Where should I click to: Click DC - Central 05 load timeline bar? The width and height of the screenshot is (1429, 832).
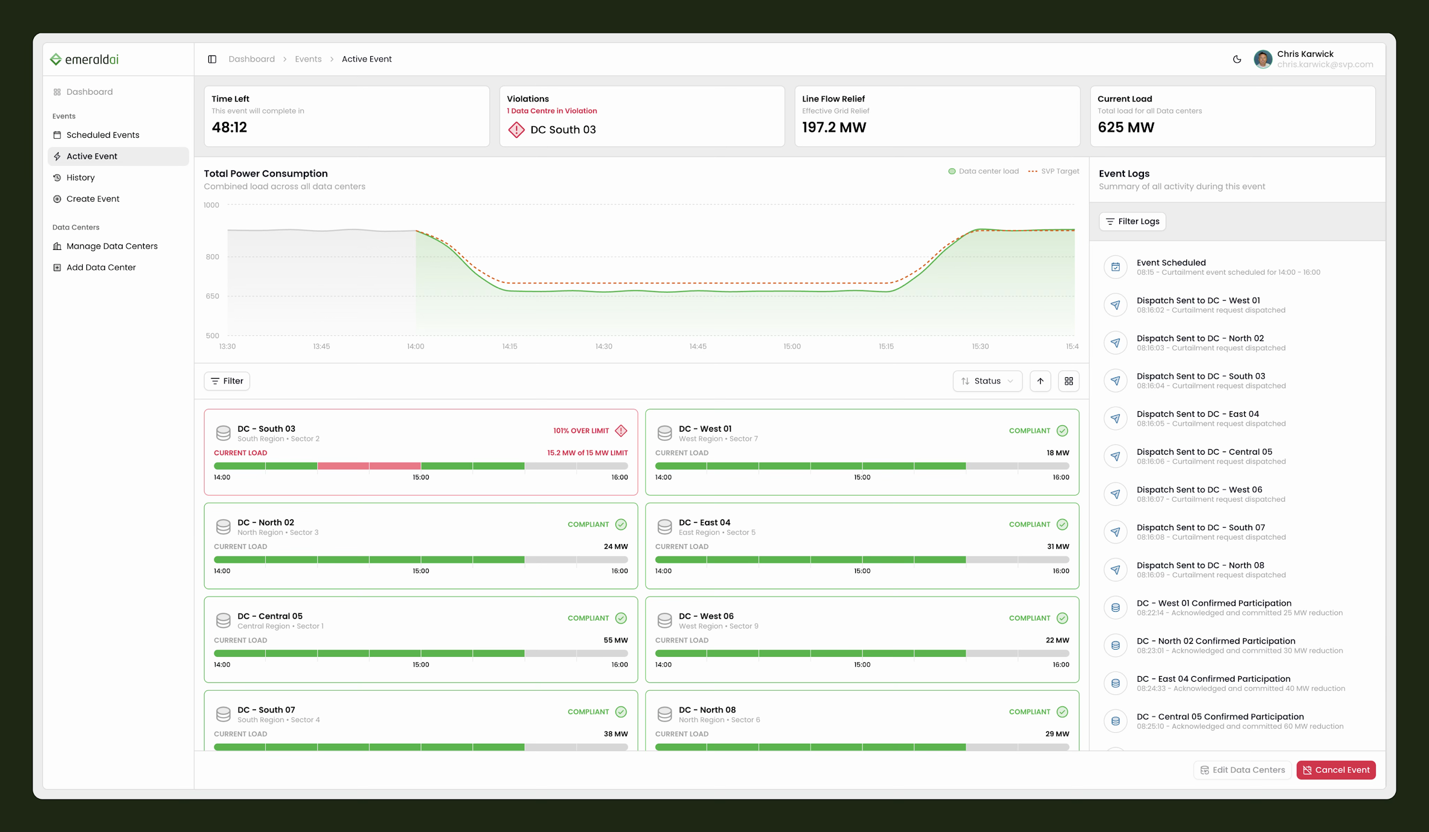pos(421,653)
